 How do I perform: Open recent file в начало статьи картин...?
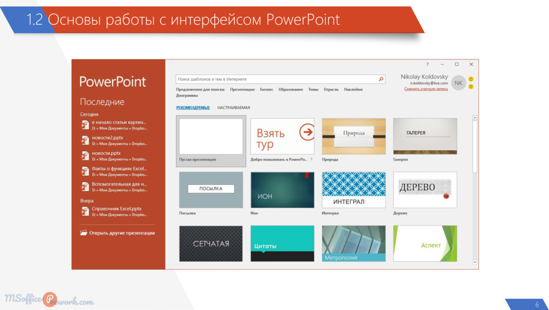click(x=114, y=125)
